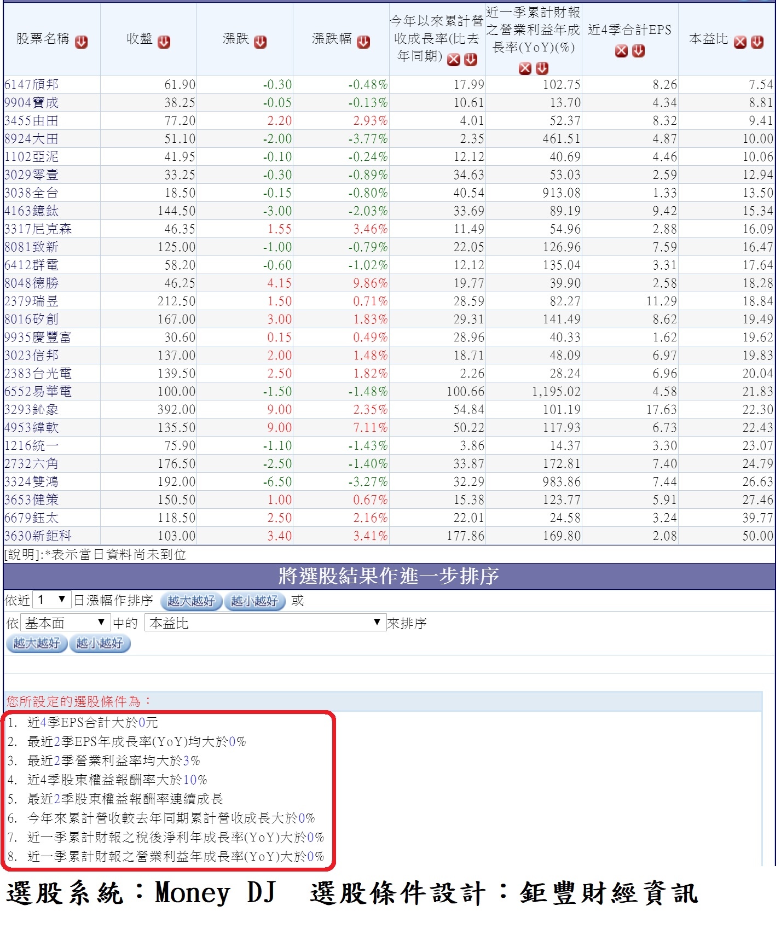This screenshot has height=935, width=781.
Task: Open stock link 3630新鉅科
Action: coord(38,536)
